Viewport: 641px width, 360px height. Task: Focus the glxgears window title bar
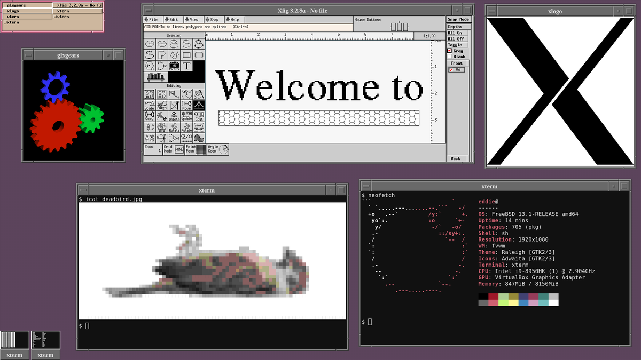coord(67,55)
